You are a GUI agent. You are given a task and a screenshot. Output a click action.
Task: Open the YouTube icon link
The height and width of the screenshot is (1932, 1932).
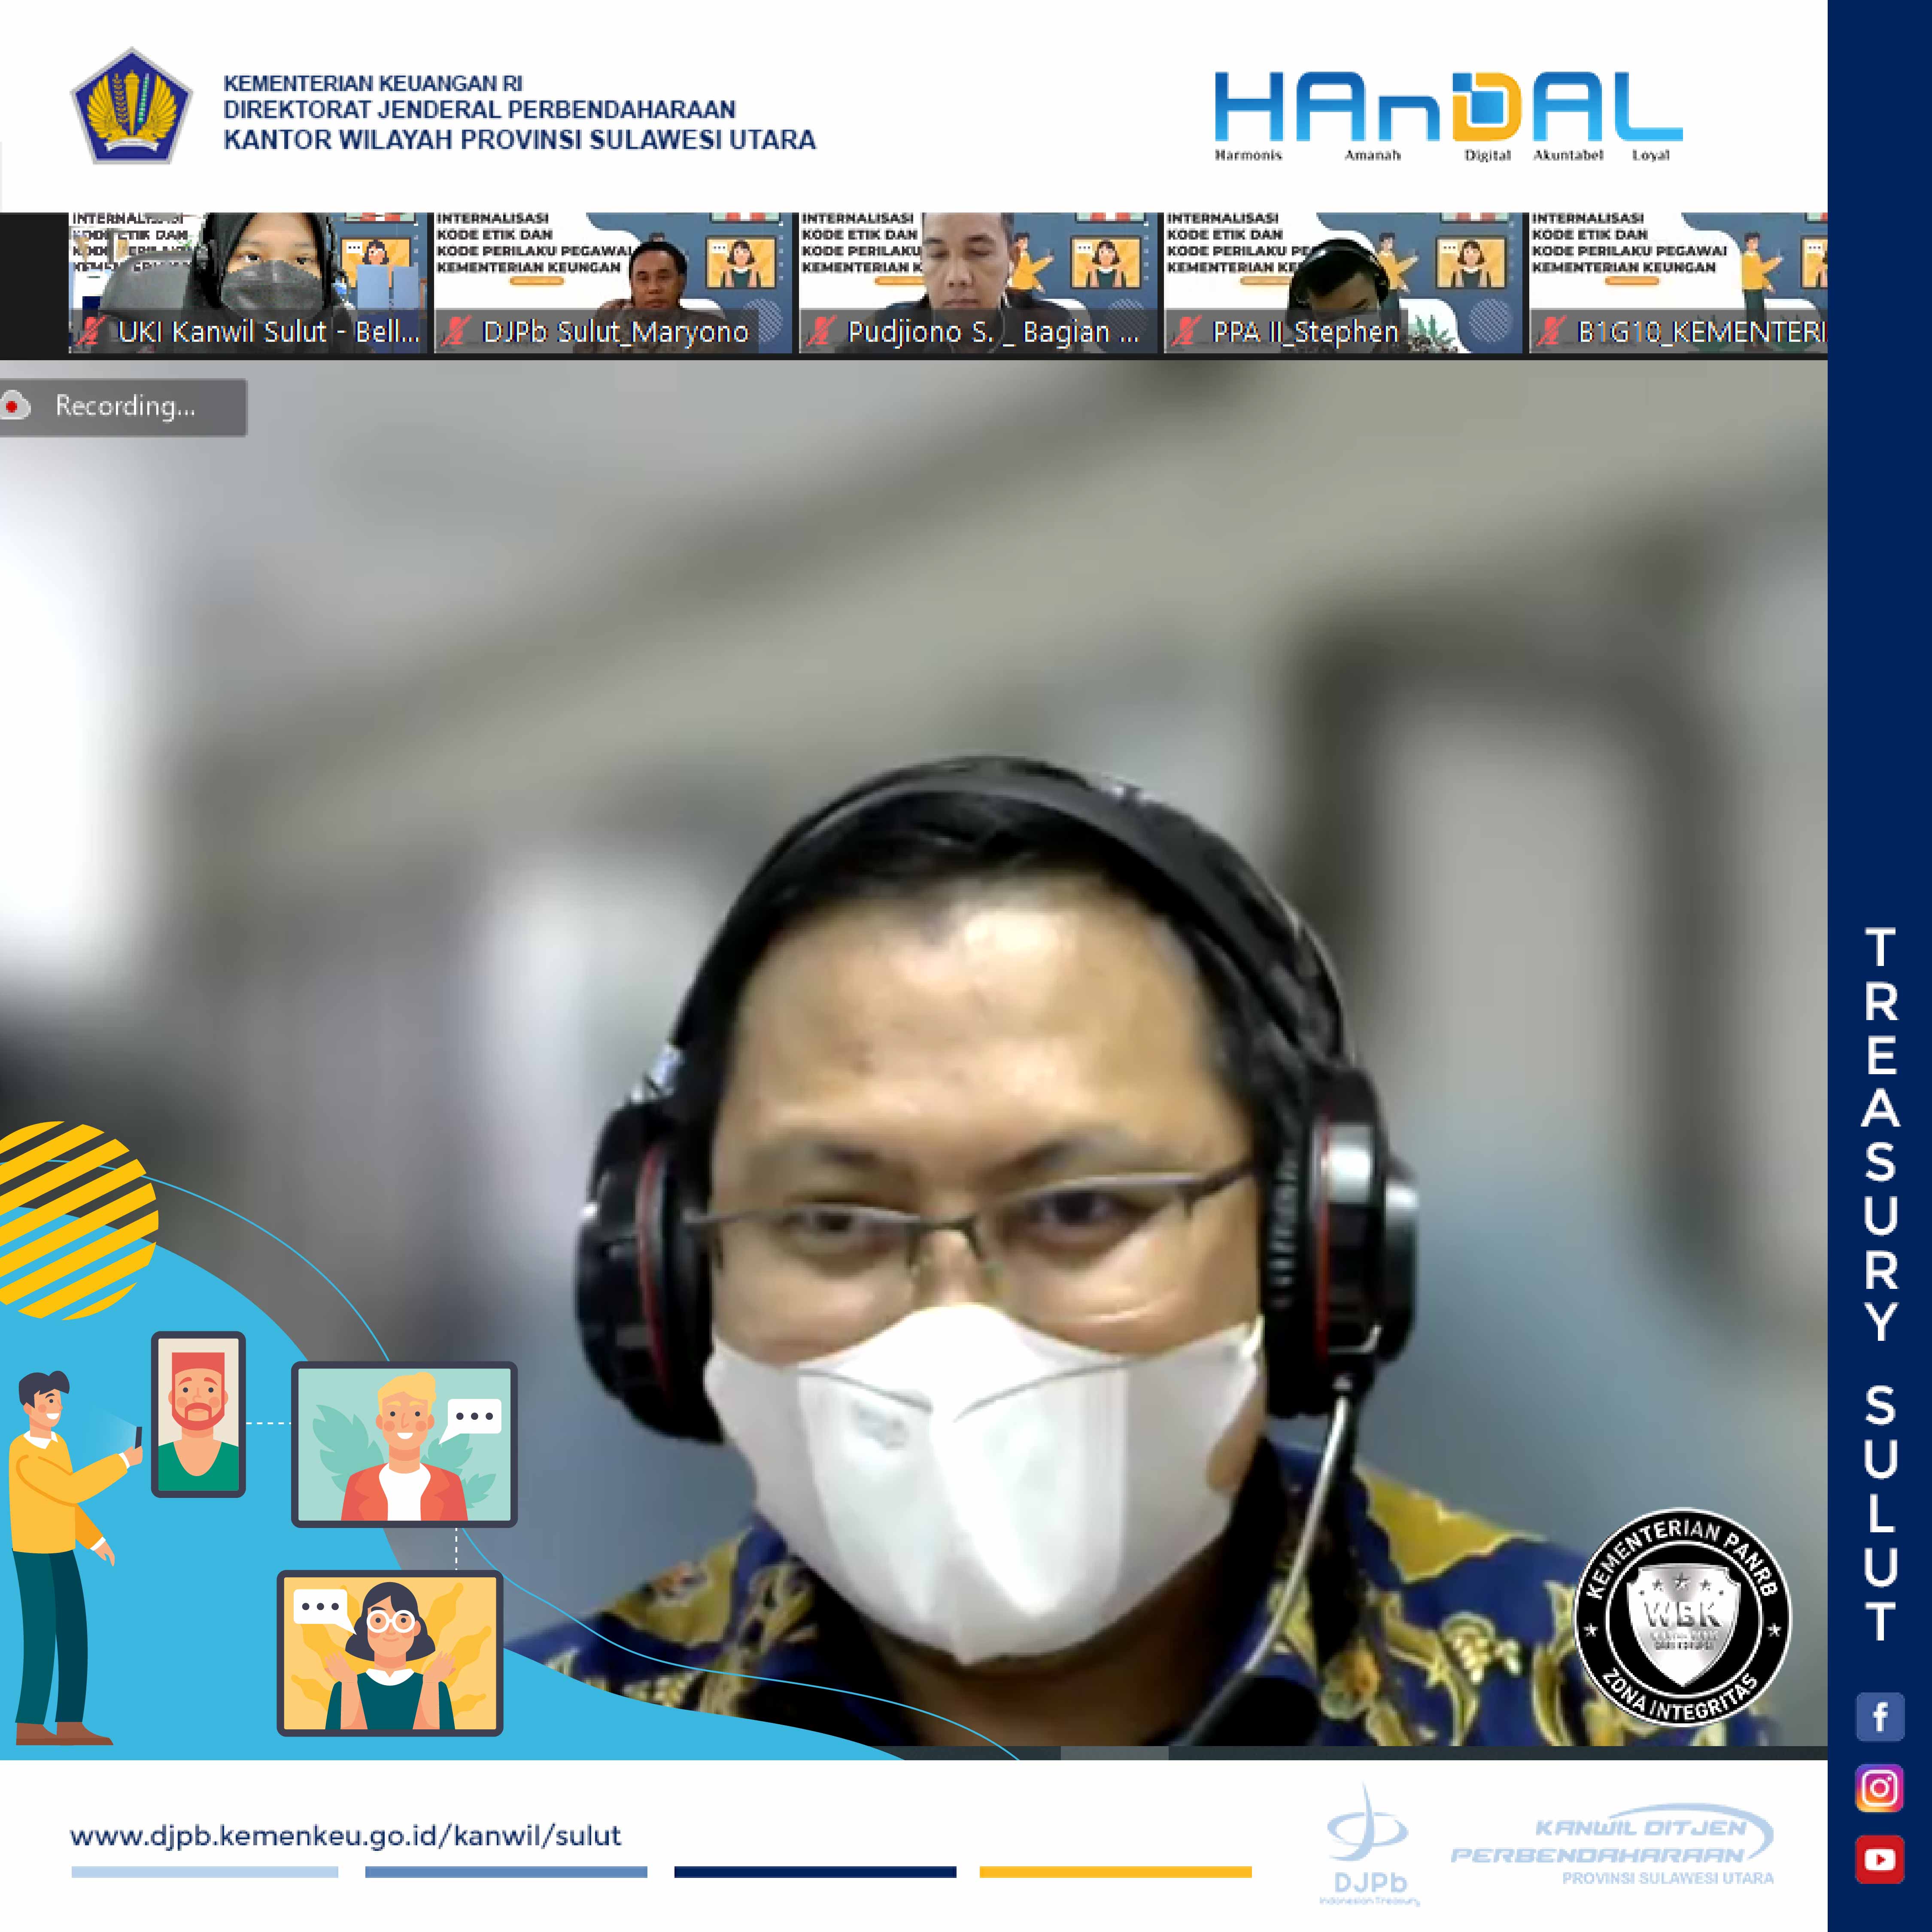1879,1859
